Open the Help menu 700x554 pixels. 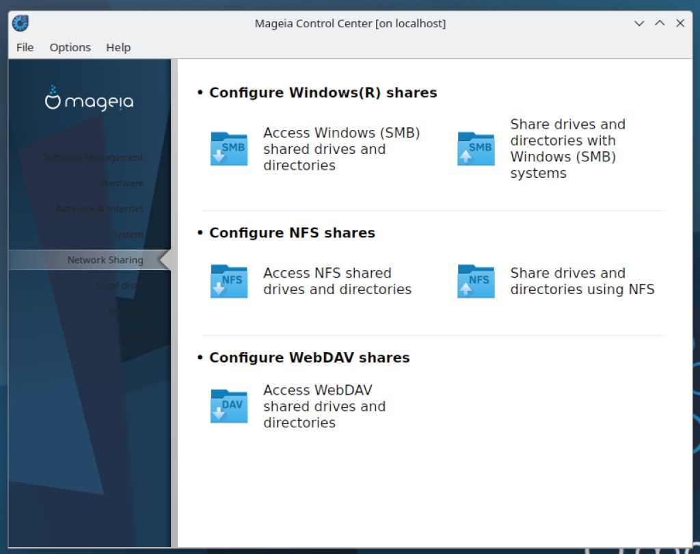(118, 47)
